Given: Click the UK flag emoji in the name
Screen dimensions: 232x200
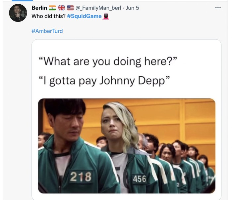Looking at the screenshot, I should point(61,8).
